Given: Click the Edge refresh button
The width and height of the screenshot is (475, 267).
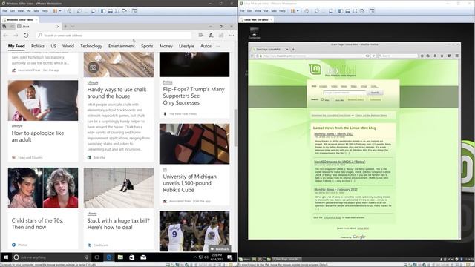Looking at the screenshot, I should tap(26, 36).
